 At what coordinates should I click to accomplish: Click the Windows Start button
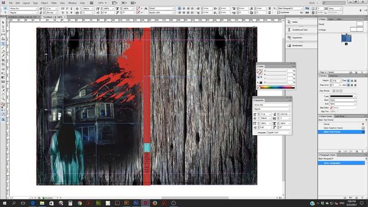tap(4, 203)
